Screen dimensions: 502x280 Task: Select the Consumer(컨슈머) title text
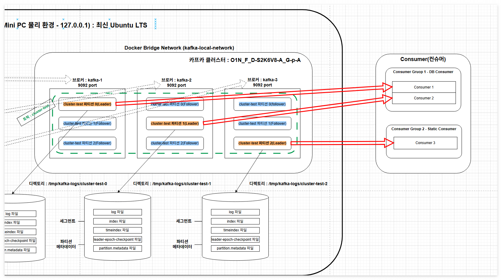tap(423, 59)
